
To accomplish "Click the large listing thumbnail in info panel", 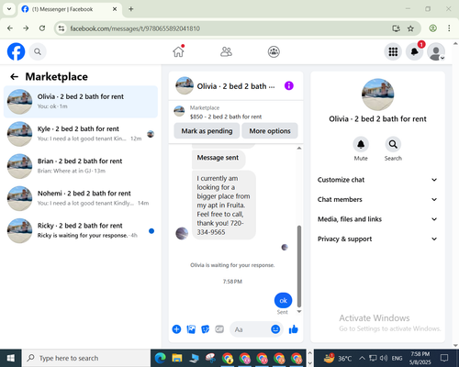I will [377, 95].
